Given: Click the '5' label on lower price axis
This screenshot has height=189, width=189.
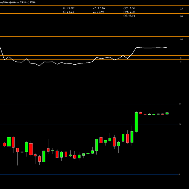Looking at the screenshot, I should click(179, 174).
